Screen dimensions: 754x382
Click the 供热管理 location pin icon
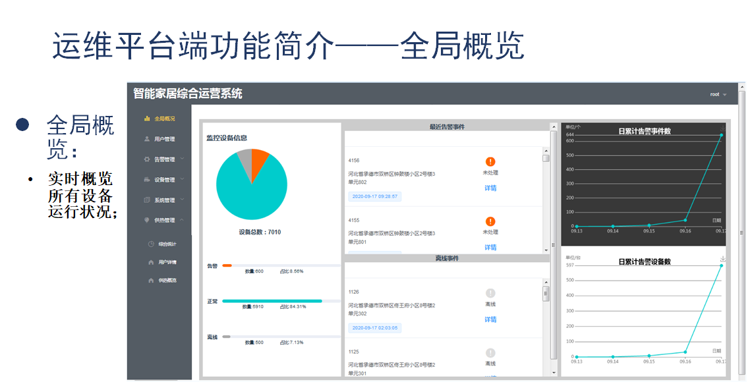click(147, 220)
